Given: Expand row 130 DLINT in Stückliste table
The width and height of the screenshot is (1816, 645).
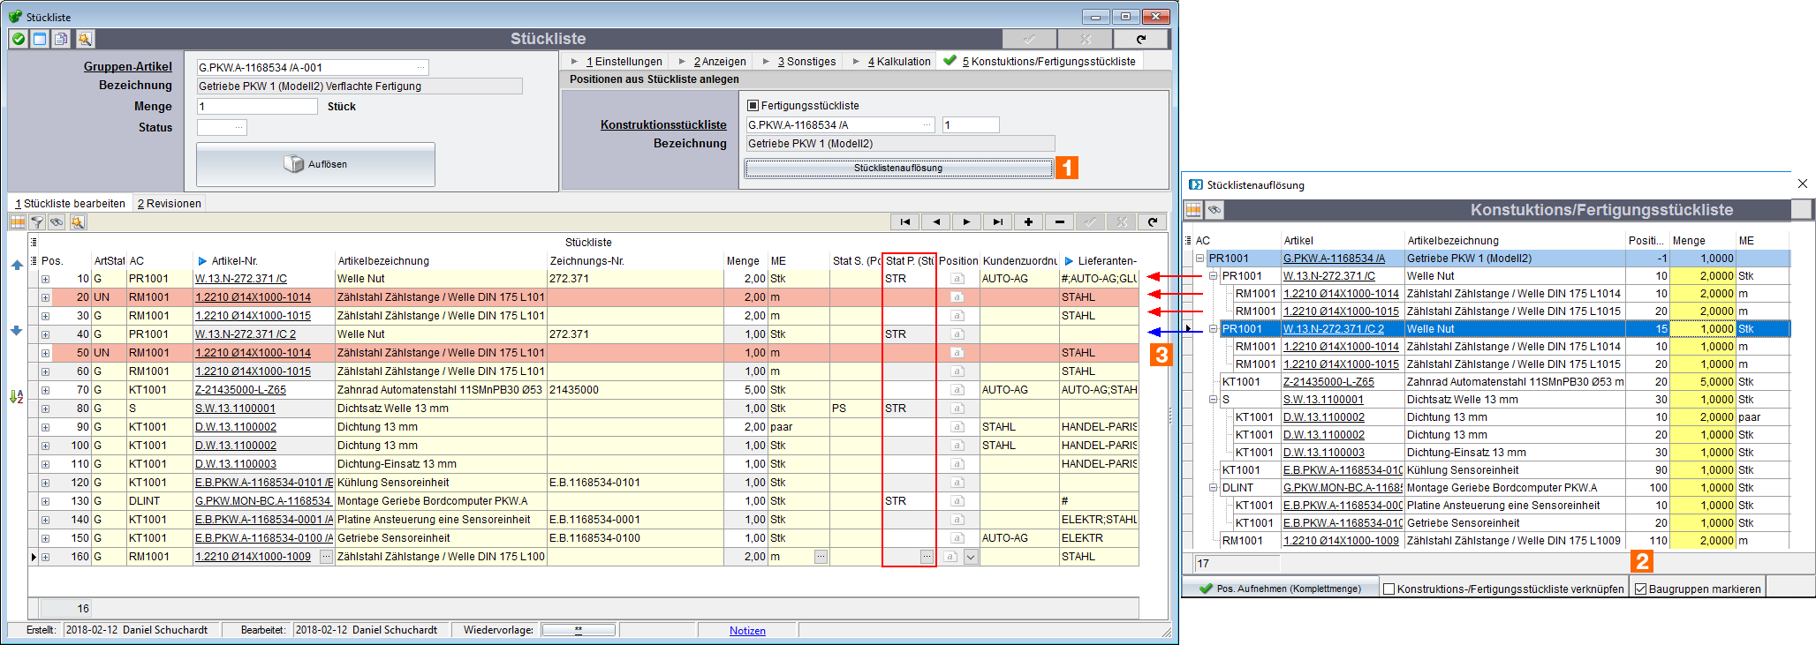Looking at the screenshot, I should click(x=45, y=501).
